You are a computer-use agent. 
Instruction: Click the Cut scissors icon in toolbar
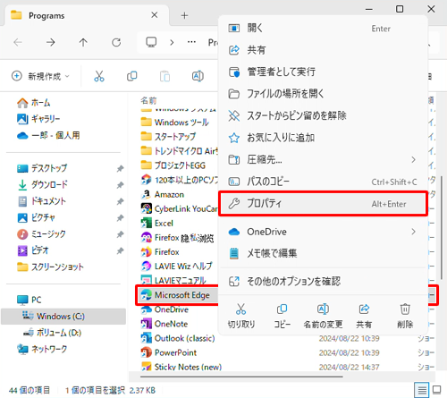(x=99, y=76)
